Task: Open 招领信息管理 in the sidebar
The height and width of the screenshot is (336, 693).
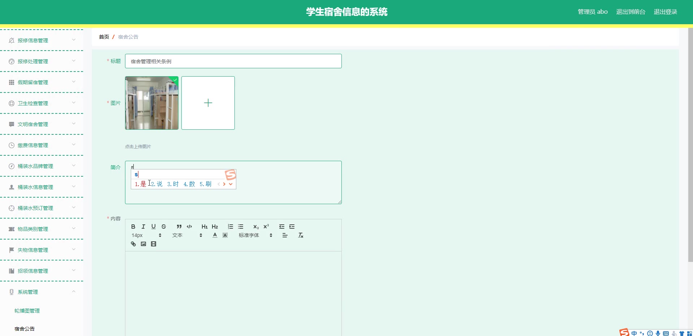Action: pyautogui.click(x=42, y=271)
